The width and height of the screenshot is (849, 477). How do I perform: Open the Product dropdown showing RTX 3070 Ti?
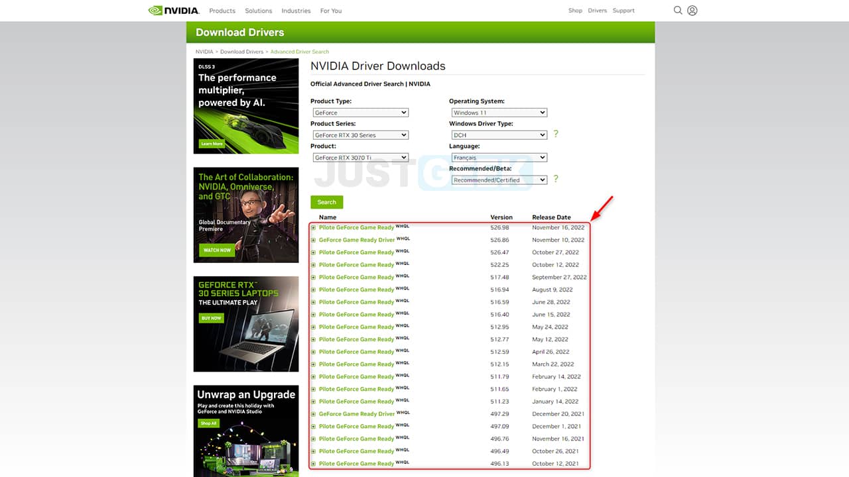point(361,158)
